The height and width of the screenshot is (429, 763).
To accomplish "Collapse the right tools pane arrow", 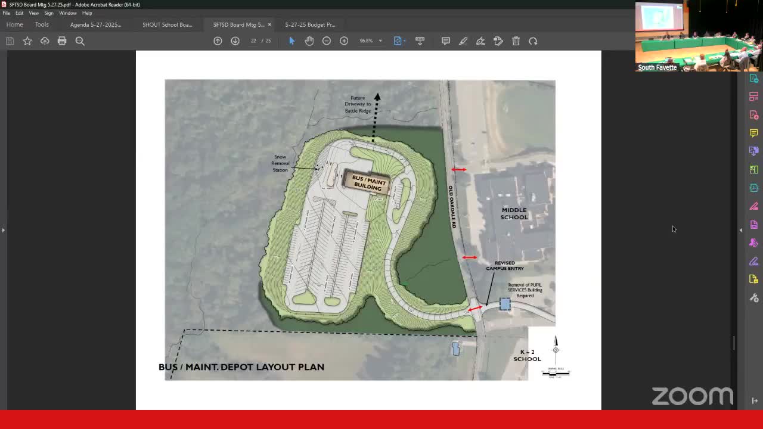I will pos(741,229).
